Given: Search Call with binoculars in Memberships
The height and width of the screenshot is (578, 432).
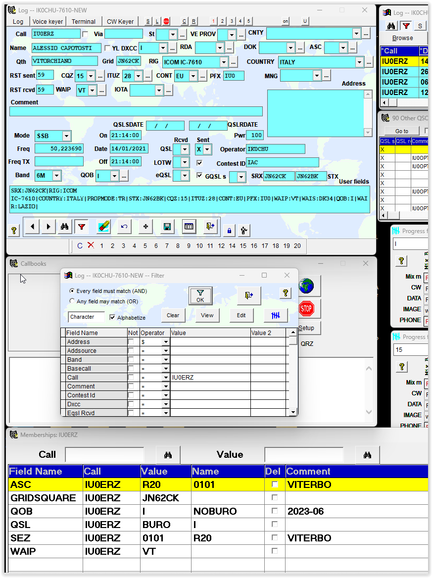Looking at the screenshot, I should click(x=168, y=455).
